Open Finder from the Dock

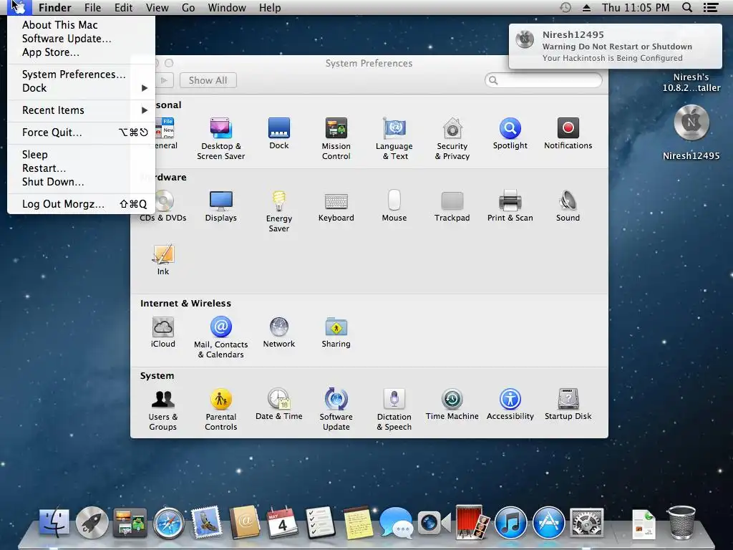coord(54,522)
